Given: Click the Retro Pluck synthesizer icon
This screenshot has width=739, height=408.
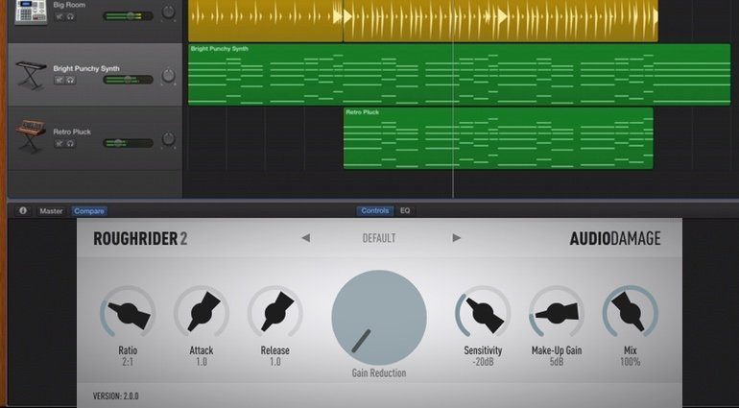Looking at the screenshot, I should pos(31,136).
